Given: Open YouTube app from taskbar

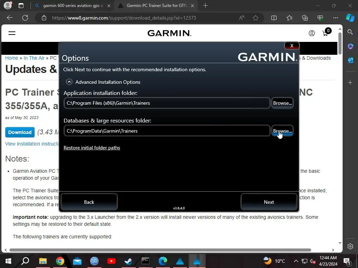Looking at the screenshot, I should (112, 261).
